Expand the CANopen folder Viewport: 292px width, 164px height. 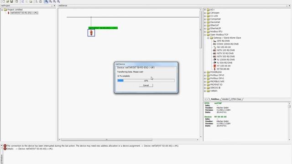(205, 13)
